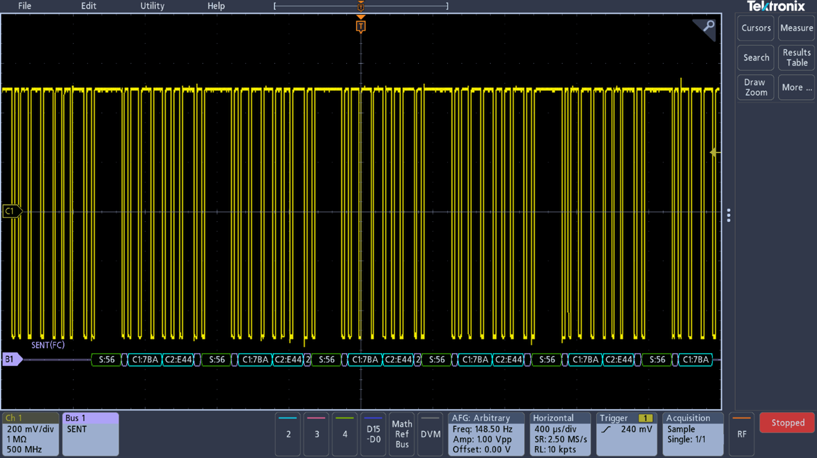Click the yellow trigger level arrow
The image size is (817, 458).
click(x=714, y=152)
